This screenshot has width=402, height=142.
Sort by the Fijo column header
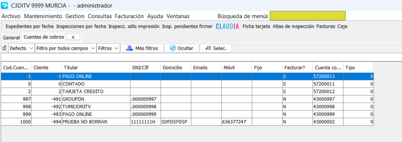click(267, 68)
